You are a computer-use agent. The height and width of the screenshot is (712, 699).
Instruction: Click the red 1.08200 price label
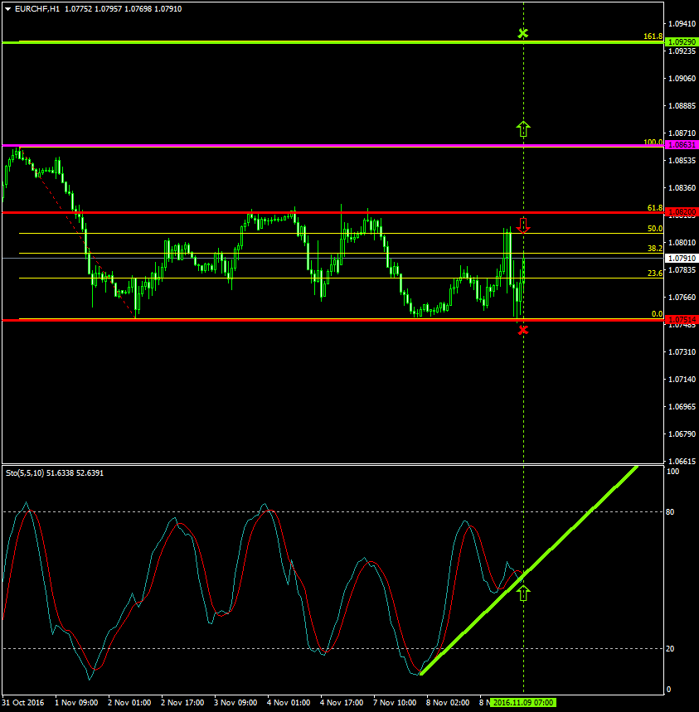point(681,212)
